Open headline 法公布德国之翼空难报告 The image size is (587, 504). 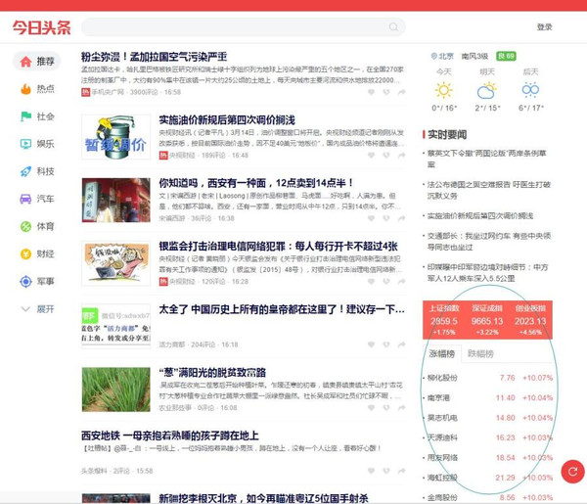[x=489, y=190]
